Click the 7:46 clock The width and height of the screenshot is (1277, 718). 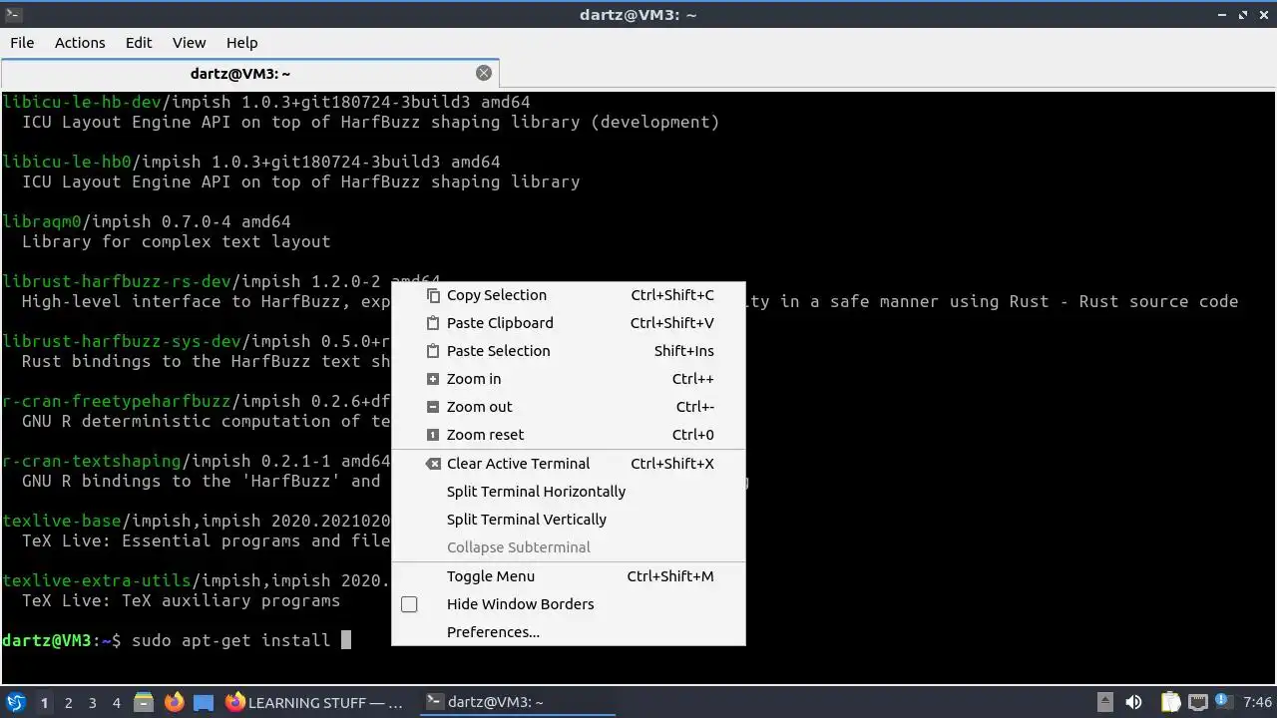pyautogui.click(x=1257, y=702)
